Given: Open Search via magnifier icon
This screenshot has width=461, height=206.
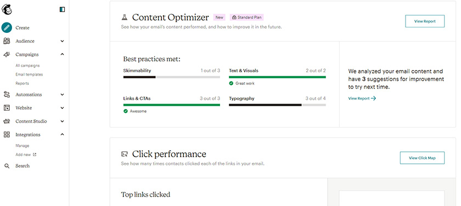Looking at the screenshot, I should coord(7,166).
